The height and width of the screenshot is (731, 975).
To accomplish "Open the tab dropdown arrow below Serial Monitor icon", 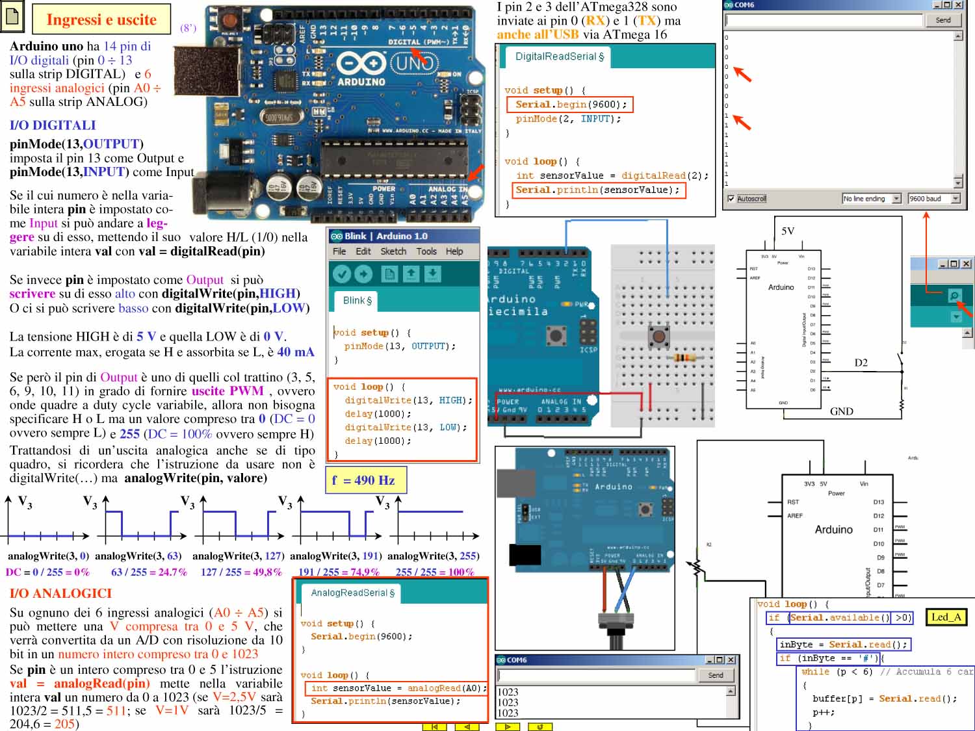I will click(956, 316).
